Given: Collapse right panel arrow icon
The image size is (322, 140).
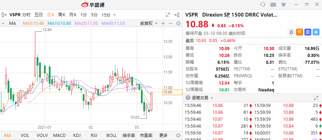Looking at the screenshot, I should [177, 15].
